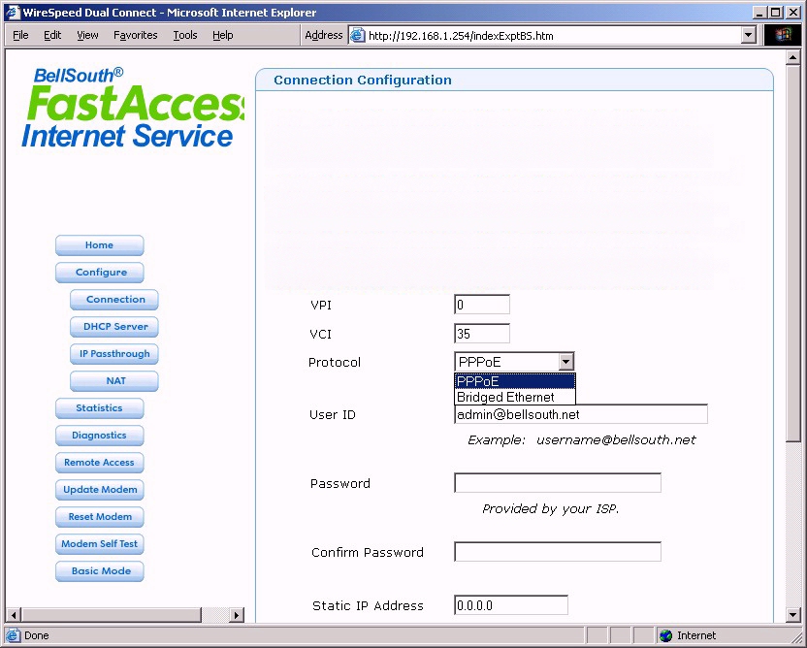Screen dimensions: 807x648
Task: Click the left frame's scroll-right arrow
Action: tap(237, 615)
